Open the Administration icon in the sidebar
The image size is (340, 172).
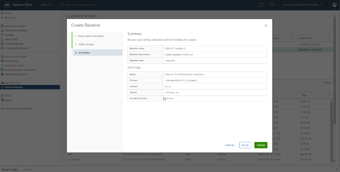(x=2, y=83)
